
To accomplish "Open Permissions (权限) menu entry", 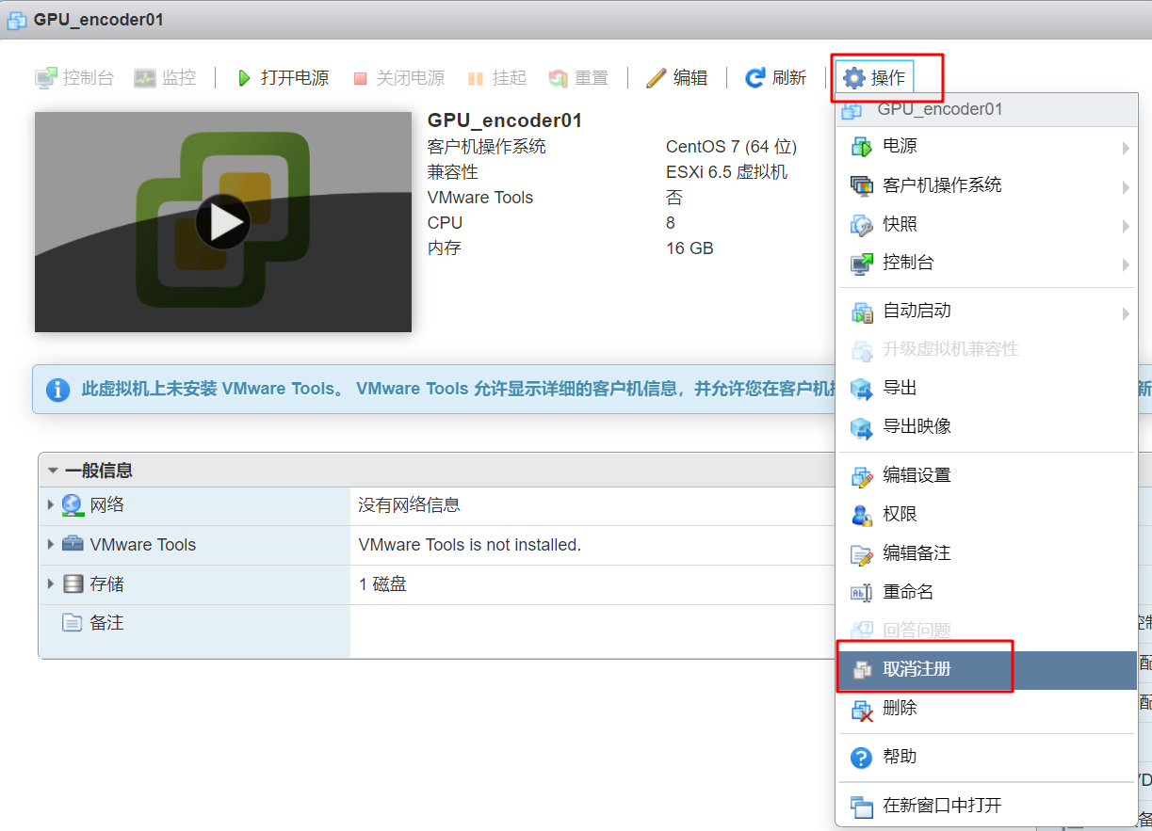I will [x=987, y=515].
